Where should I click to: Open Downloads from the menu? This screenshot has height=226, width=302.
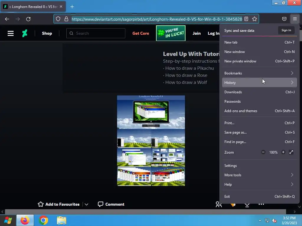(259, 92)
